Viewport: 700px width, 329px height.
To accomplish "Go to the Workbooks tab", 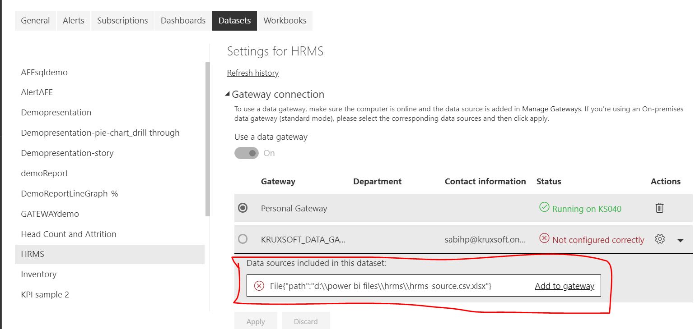I will click(285, 21).
